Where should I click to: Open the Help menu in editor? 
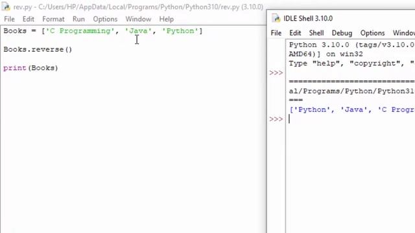[166, 19]
